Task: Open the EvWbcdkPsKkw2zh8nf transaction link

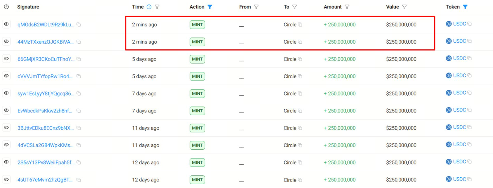Action: pos(45,111)
